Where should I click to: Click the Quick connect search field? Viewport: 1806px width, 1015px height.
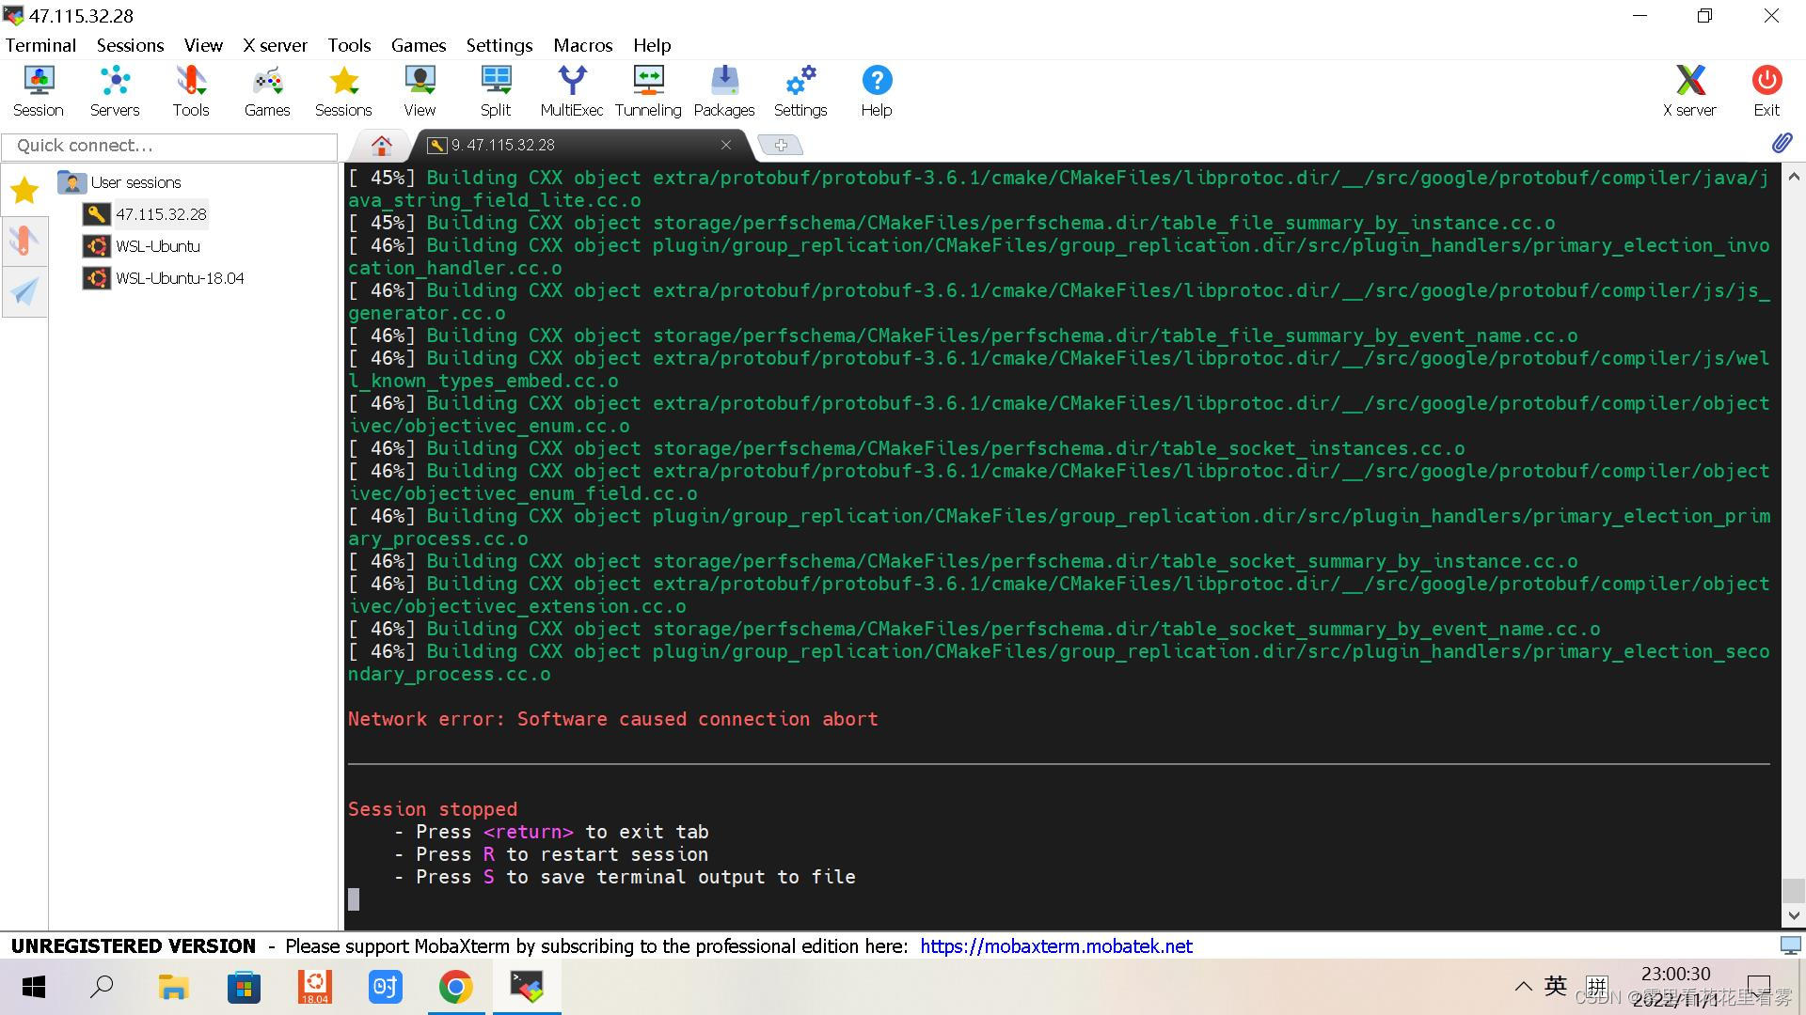pos(169,146)
